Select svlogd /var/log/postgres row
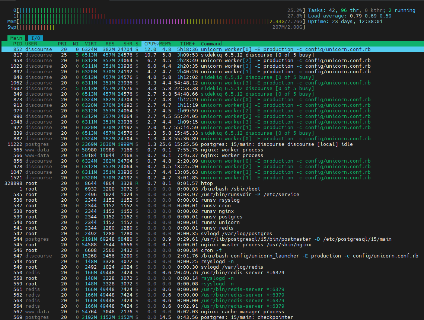The image size is (424, 320). (212, 234)
